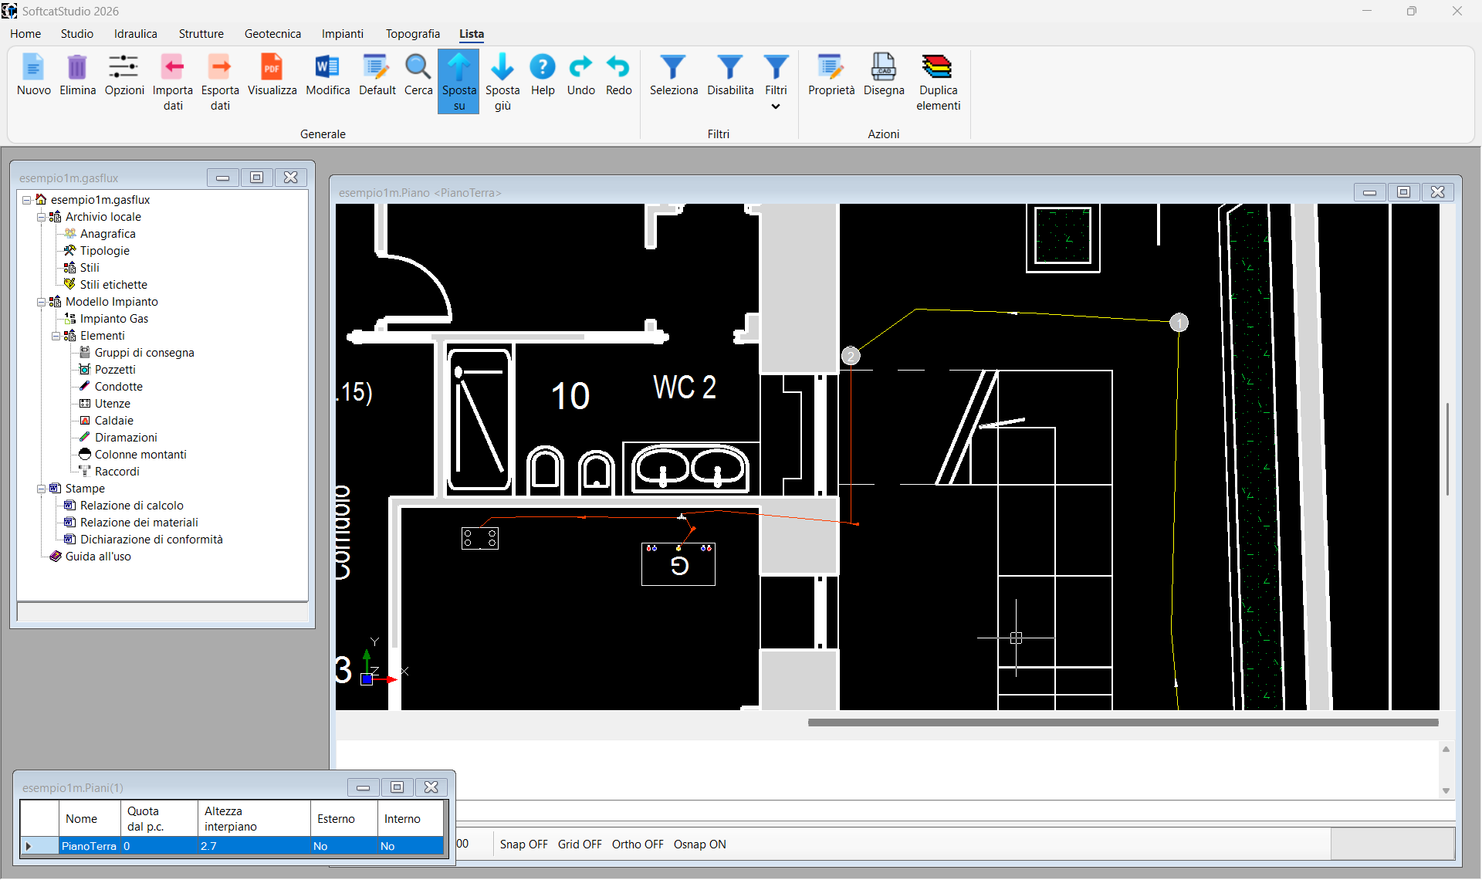This screenshot has height=880, width=1482.
Task: Open Opzioni settings sliders icon
Action: tap(123, 67)
